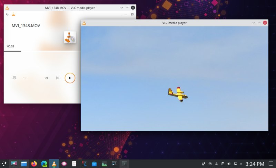Launch Microsoft Edge Dev from taskbar
Image resolution: width=276 pixels, height=168 pixels.
[44, 164]
